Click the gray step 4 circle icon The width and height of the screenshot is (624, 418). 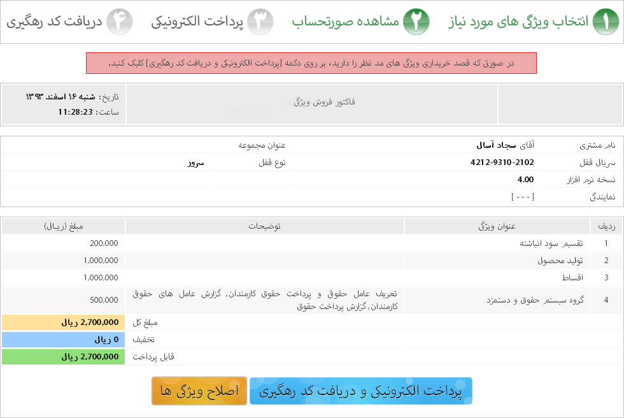point(120,22)
